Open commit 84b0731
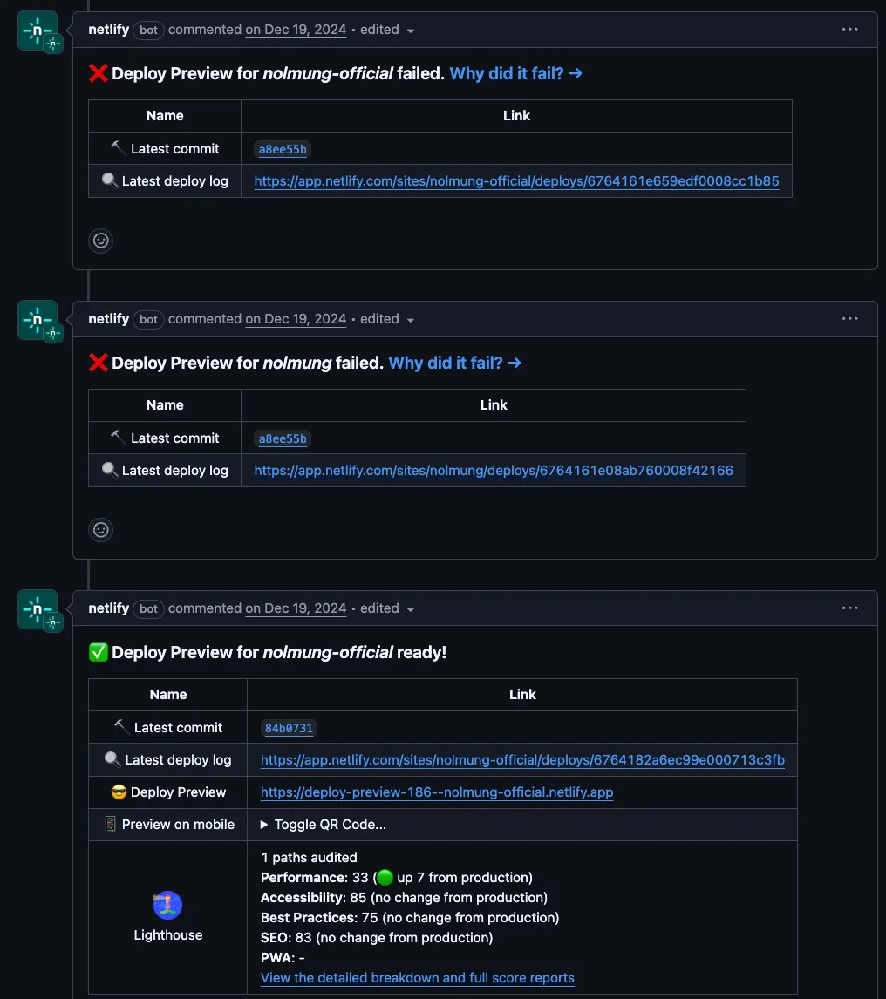The height and width of the screenshot is (999, 886). (289, 728)
